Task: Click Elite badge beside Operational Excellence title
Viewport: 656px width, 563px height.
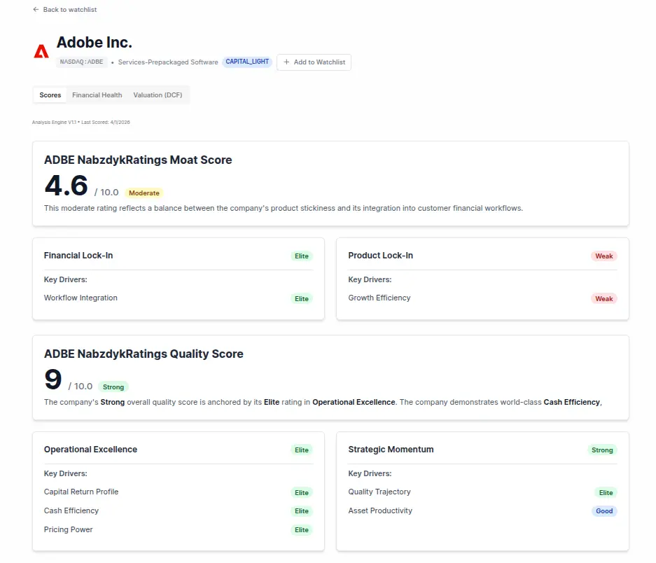Action: click(x=302, y=450)
